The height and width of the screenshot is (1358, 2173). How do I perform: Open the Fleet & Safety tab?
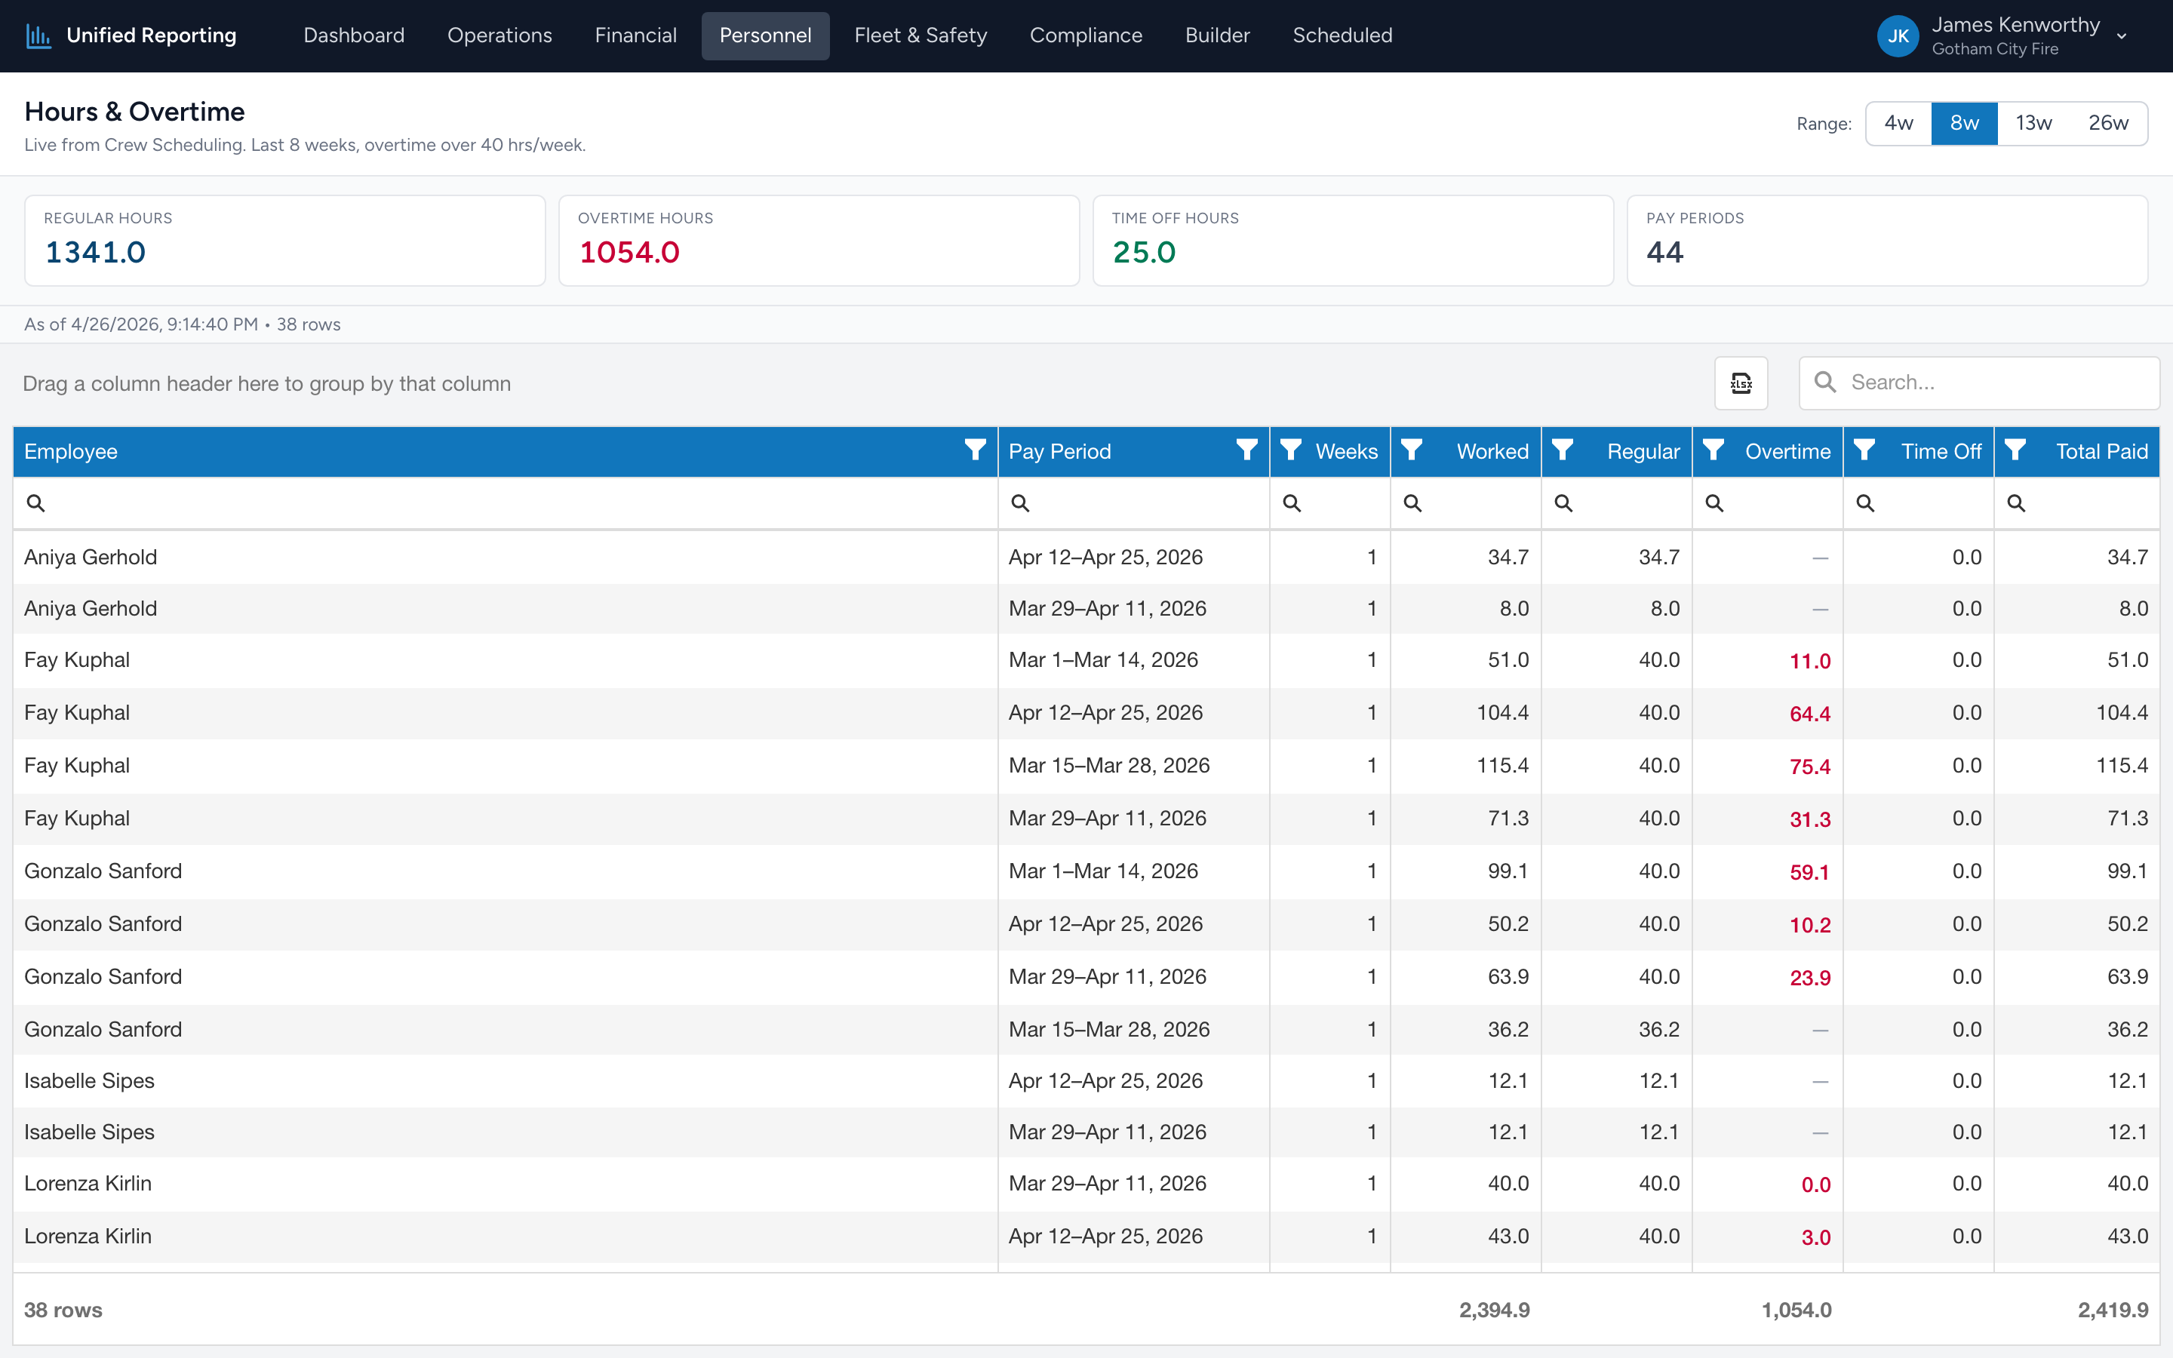pos(921,36)
